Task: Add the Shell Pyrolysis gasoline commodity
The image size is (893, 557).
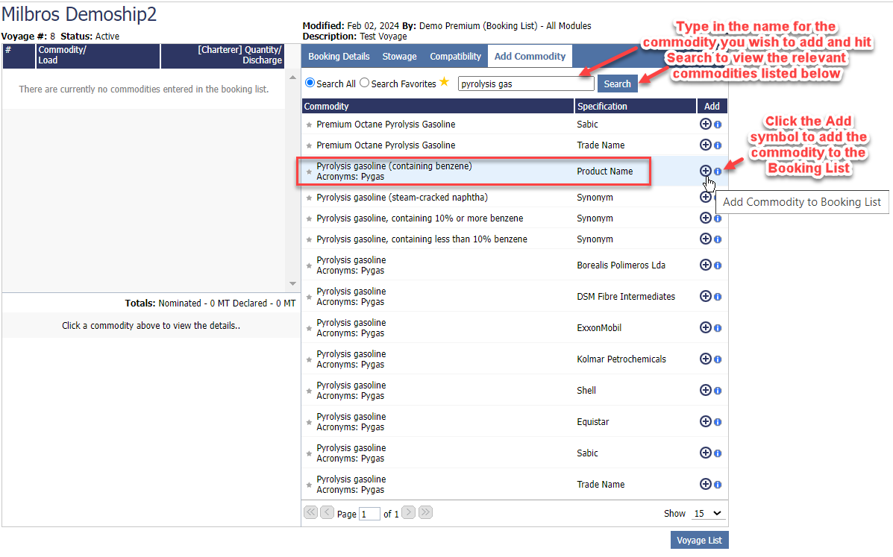Action: point(705,390)
